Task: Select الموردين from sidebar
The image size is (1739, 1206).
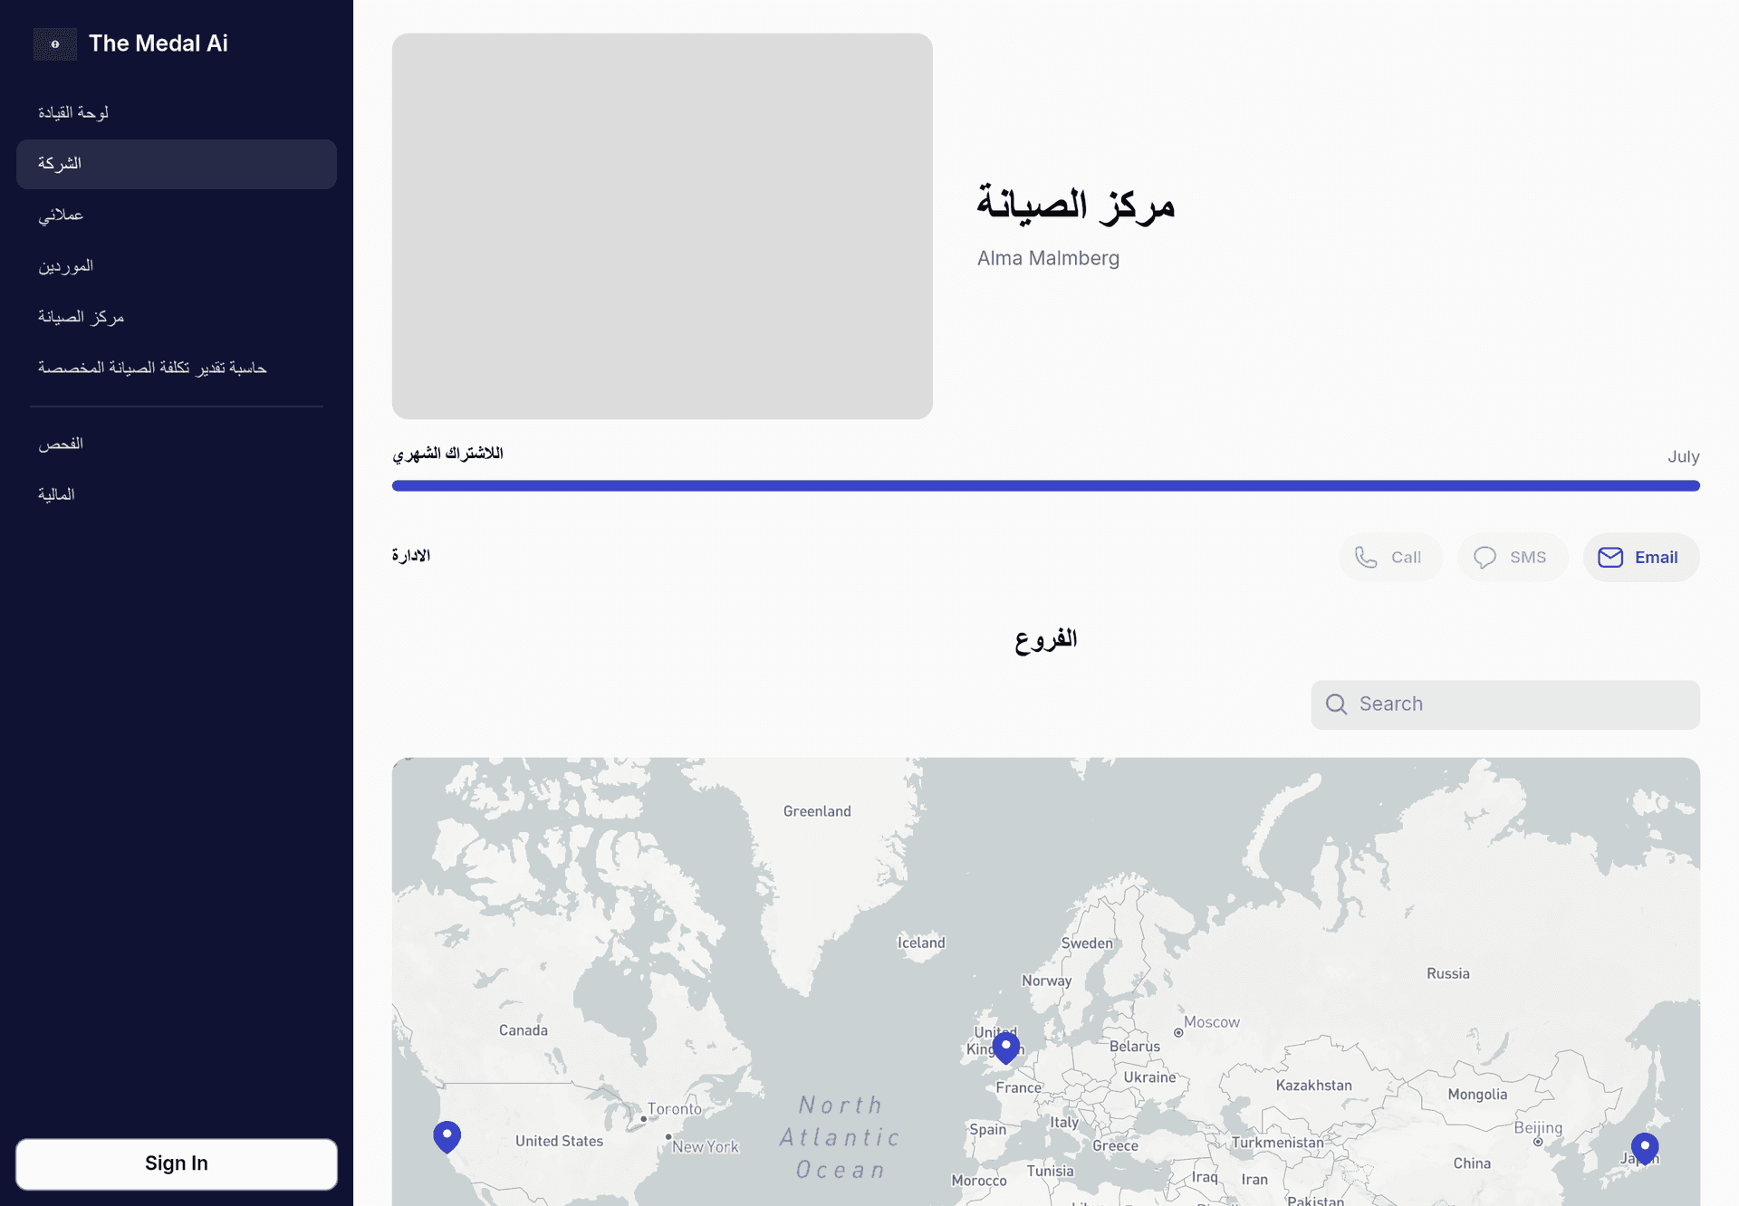Action: [66, 267]
